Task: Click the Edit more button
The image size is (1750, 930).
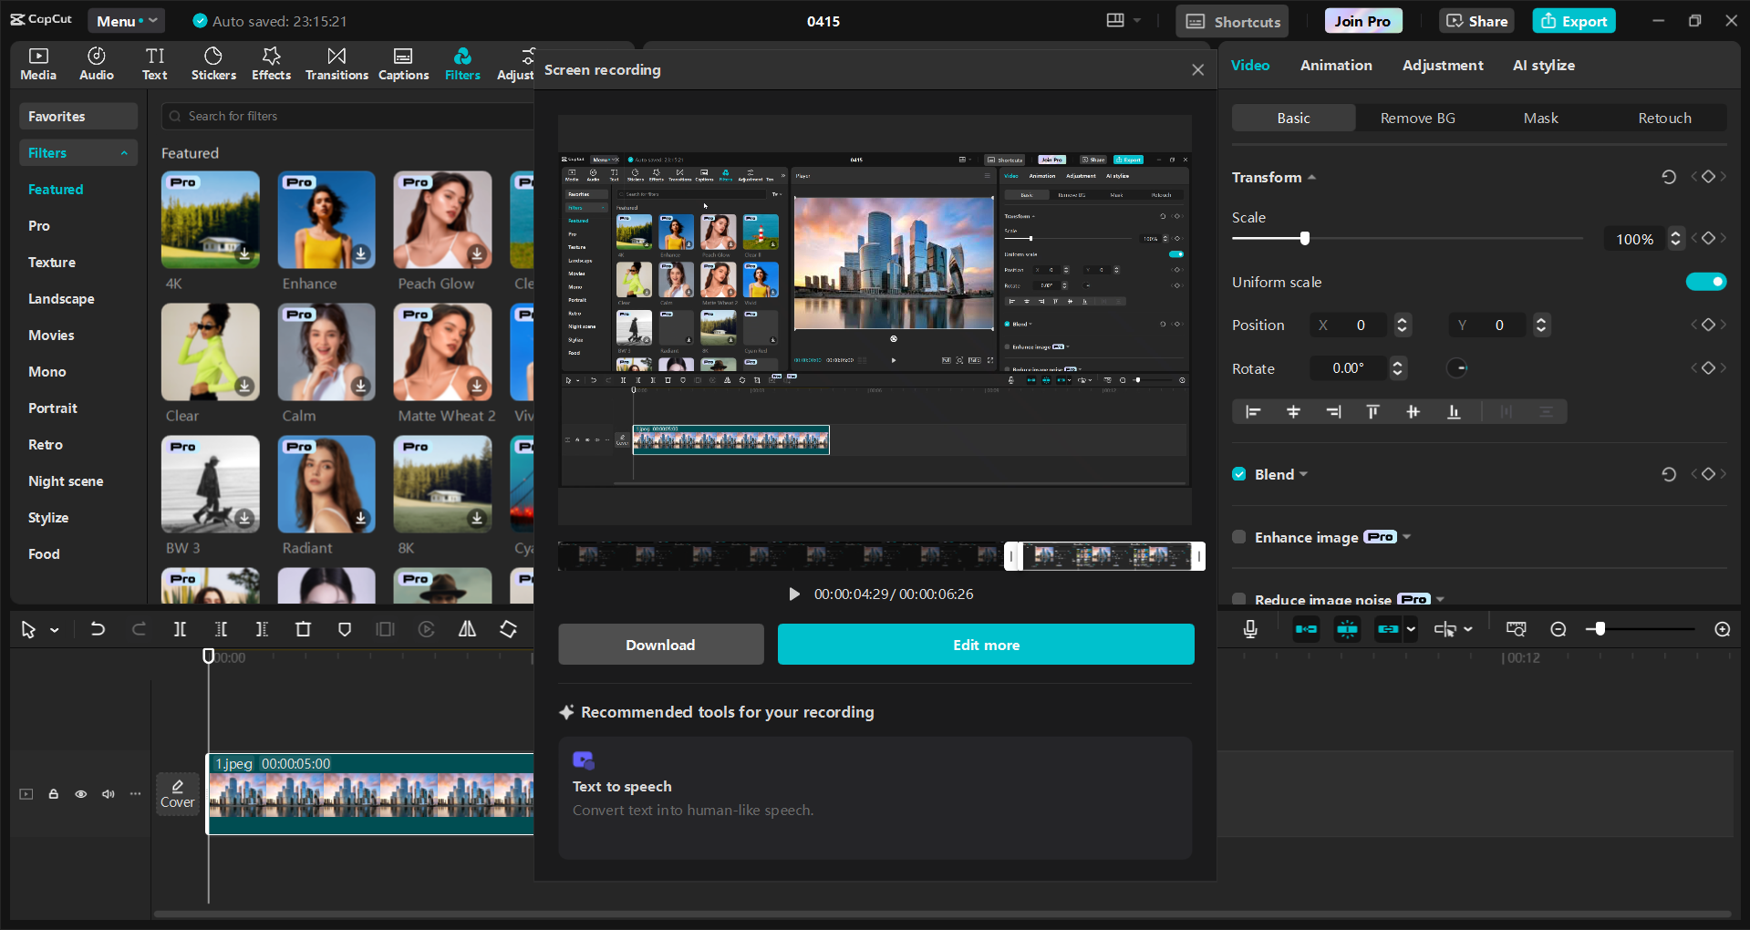Action: click(985, 644)
